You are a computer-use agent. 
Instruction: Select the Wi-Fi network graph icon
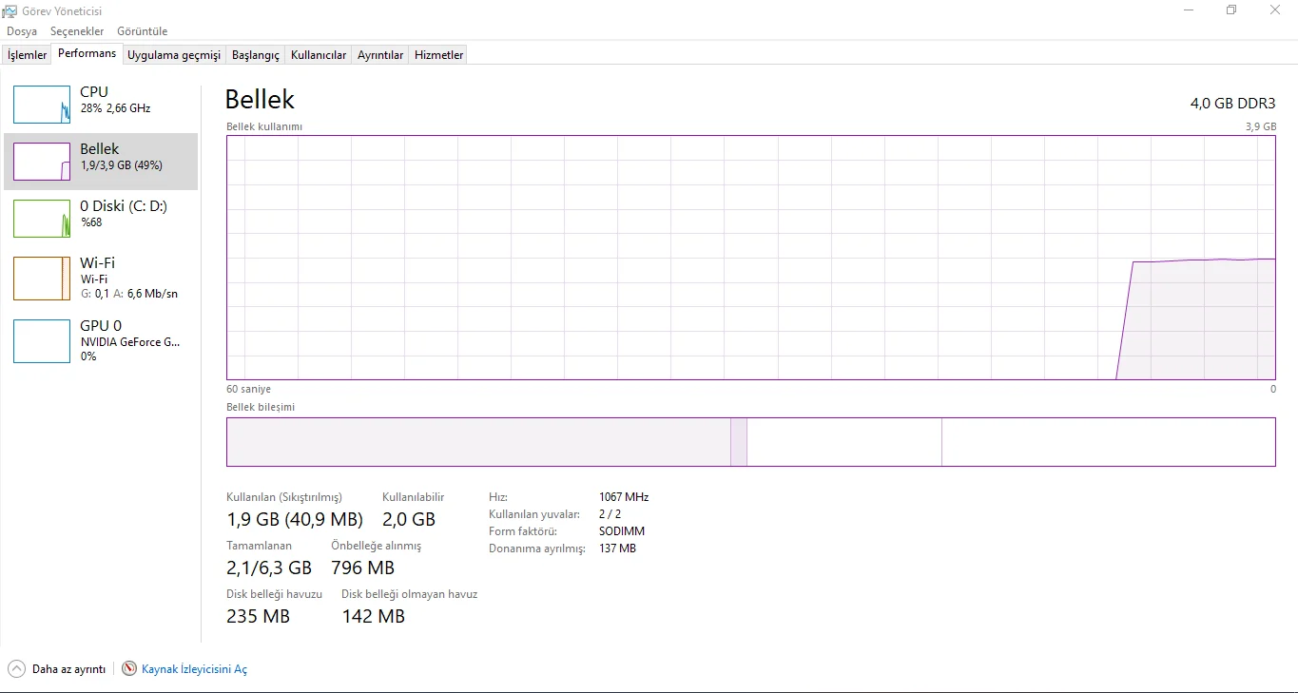(x=42, y=279)
